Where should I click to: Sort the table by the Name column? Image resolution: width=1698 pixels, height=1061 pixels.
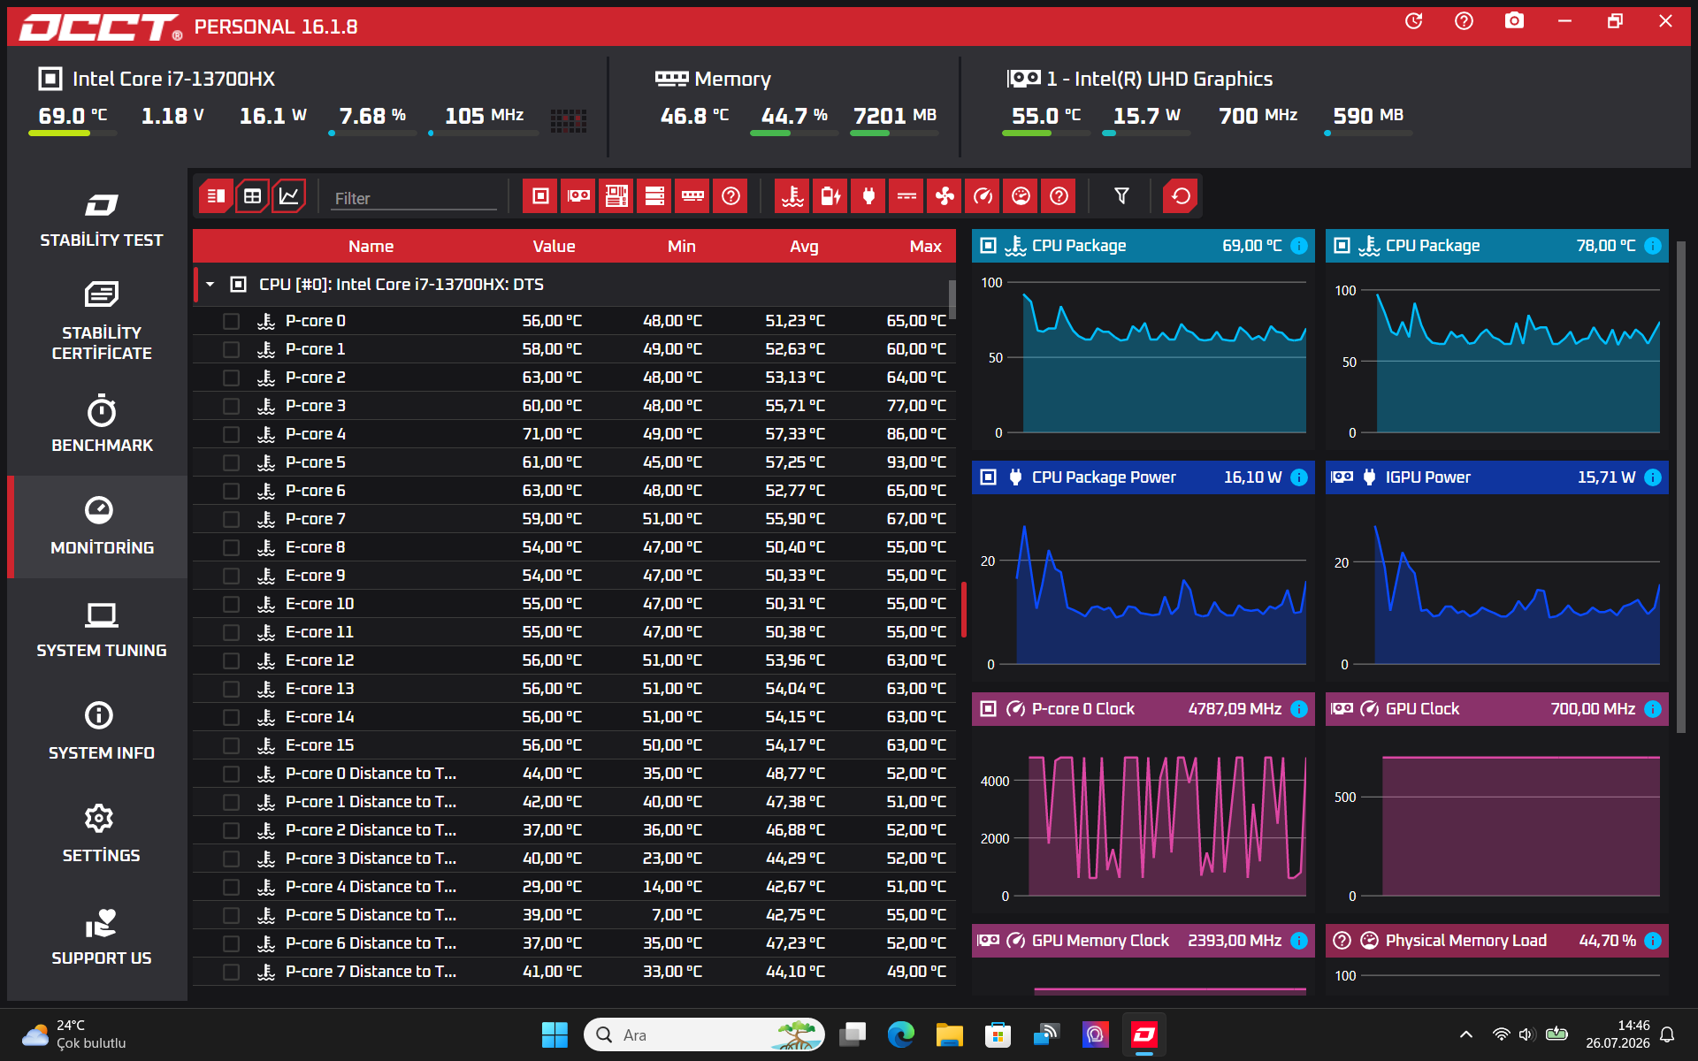[x=371, y=247]
